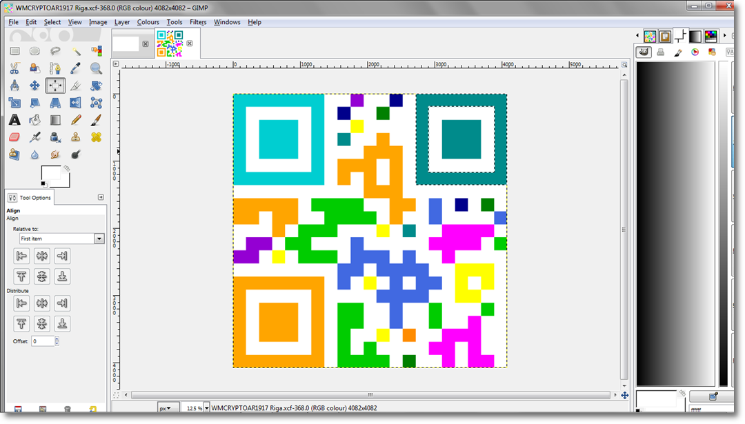The height and width of the screenshot is (424, 745).
Task: Select the Cage Transform tool
Action: coord(96,103)
